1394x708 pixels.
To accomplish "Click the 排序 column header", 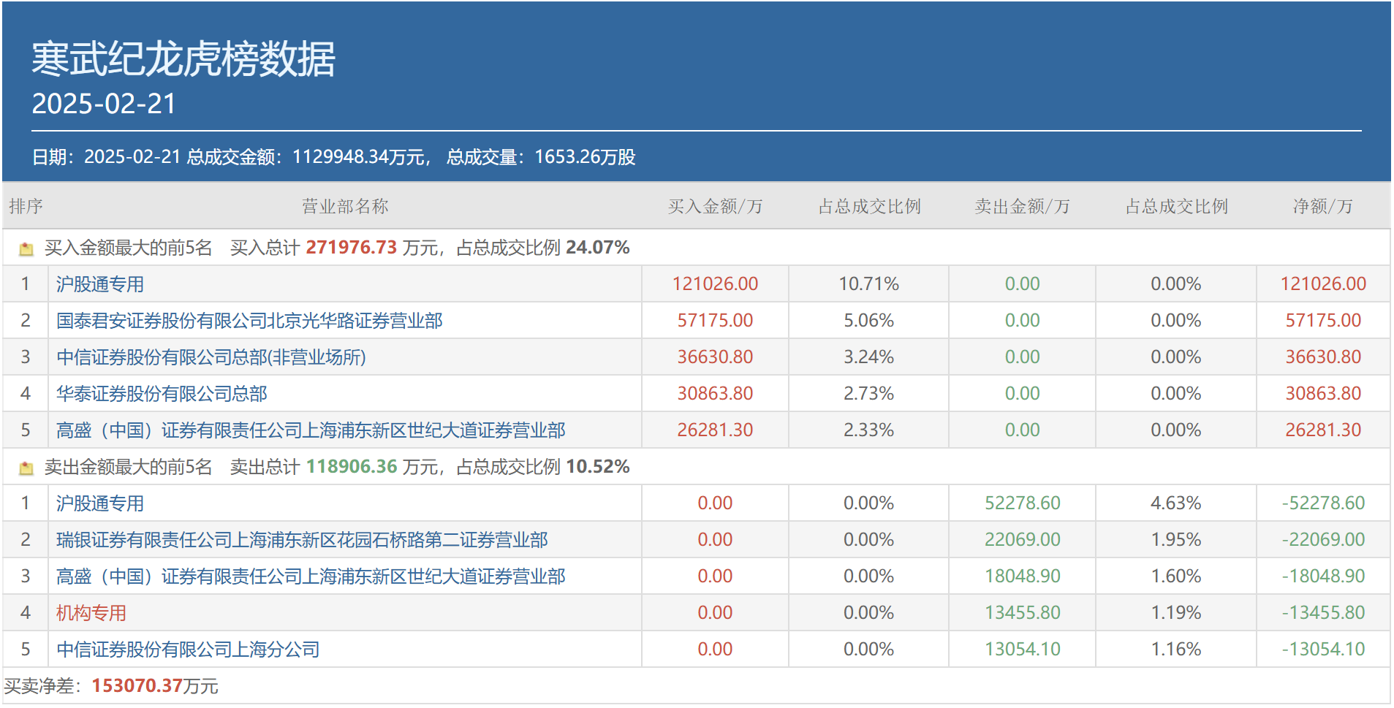I will point(26,207).
